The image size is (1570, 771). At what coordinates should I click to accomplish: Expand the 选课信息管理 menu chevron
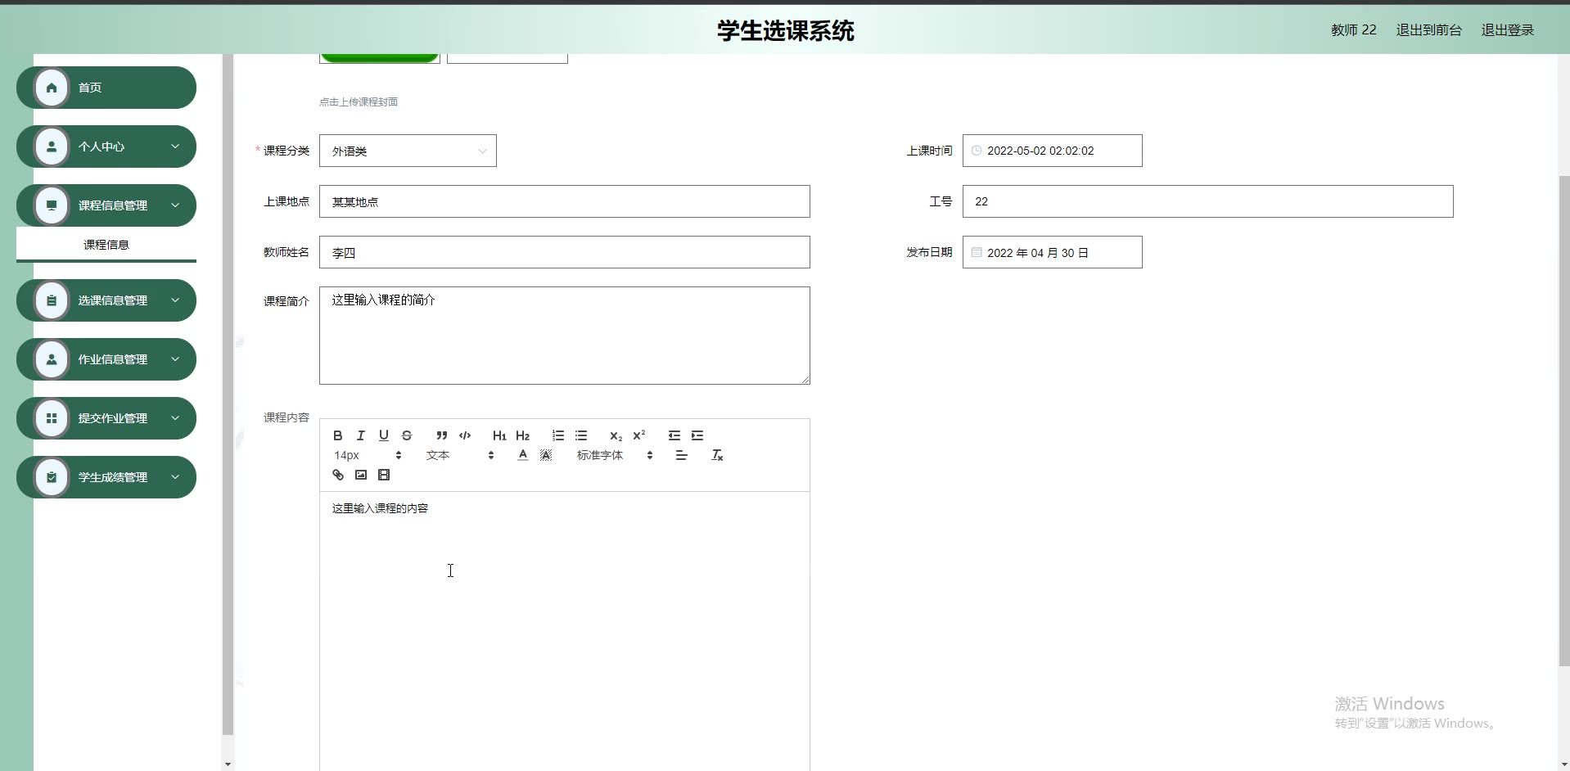point(175,300)
